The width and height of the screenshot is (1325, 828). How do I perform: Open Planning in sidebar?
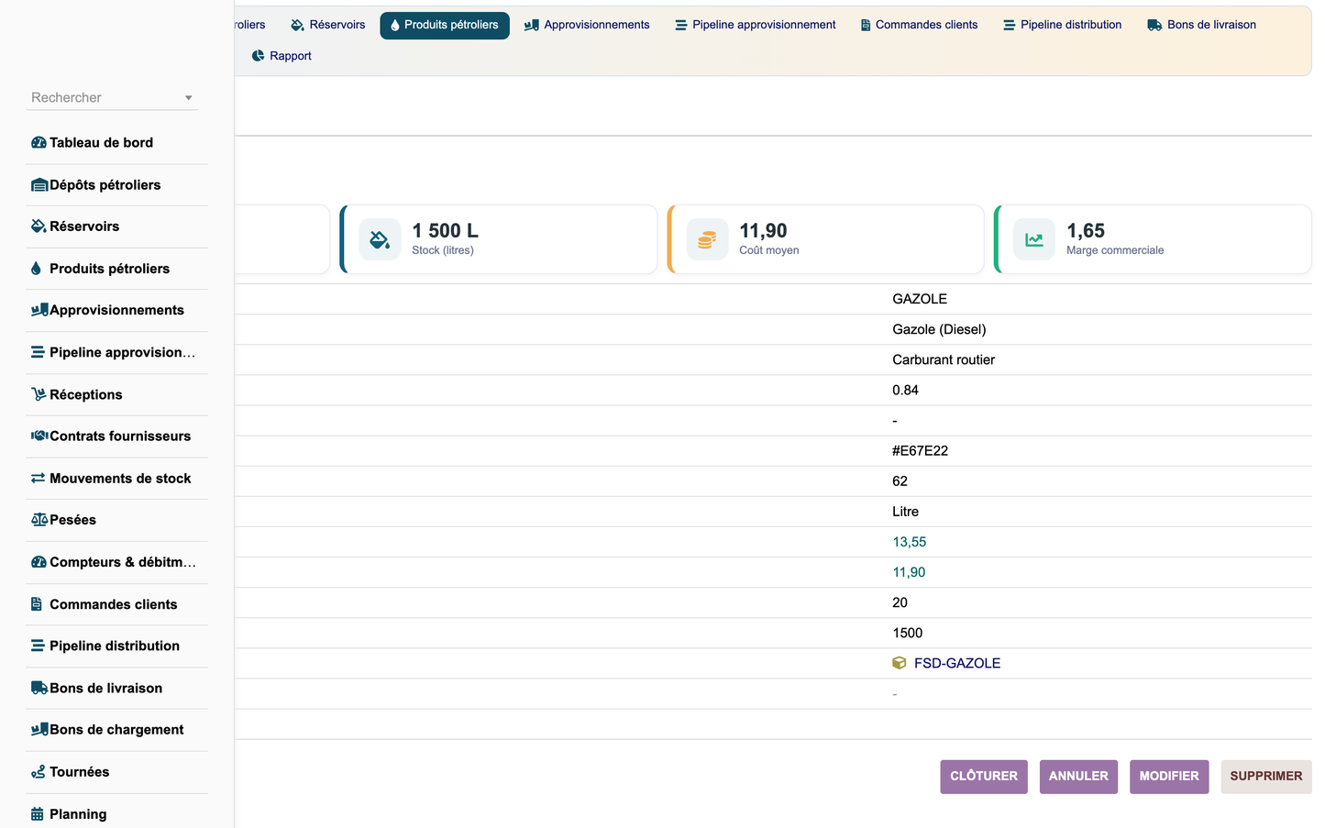[x=78, y=814]
